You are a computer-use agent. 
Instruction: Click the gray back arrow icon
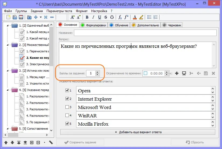[x=199, y=73]
